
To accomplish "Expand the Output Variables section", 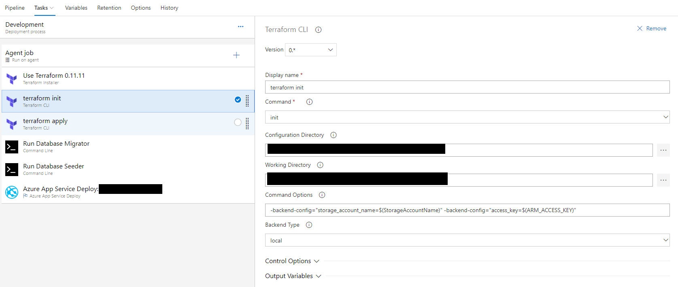I will 293,276.
